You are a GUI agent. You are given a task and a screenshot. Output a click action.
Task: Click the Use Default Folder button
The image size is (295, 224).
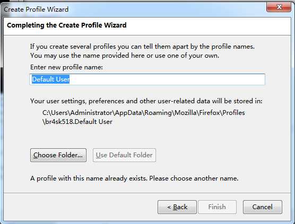coord(124,155)
